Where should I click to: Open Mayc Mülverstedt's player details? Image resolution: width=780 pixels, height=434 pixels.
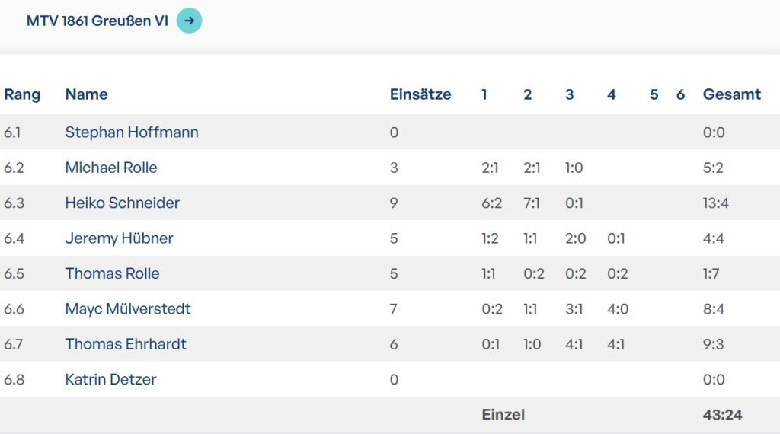[128, 309]
